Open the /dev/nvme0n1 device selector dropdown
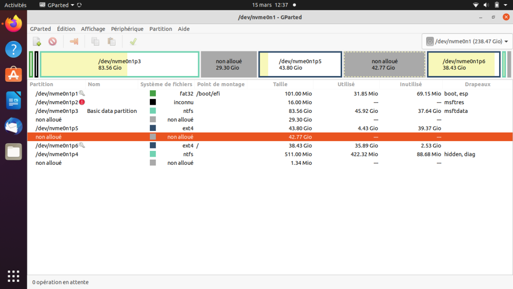The width and height of the screenshot is (513, 289). 467,42
